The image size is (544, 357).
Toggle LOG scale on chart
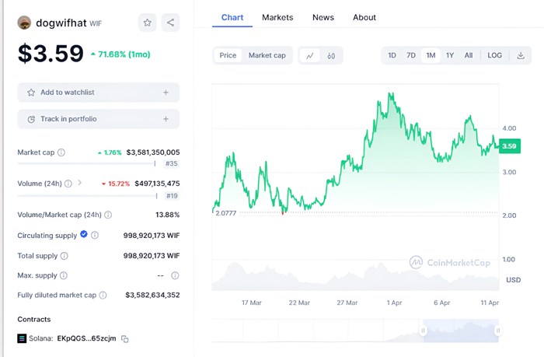[495, 55]
